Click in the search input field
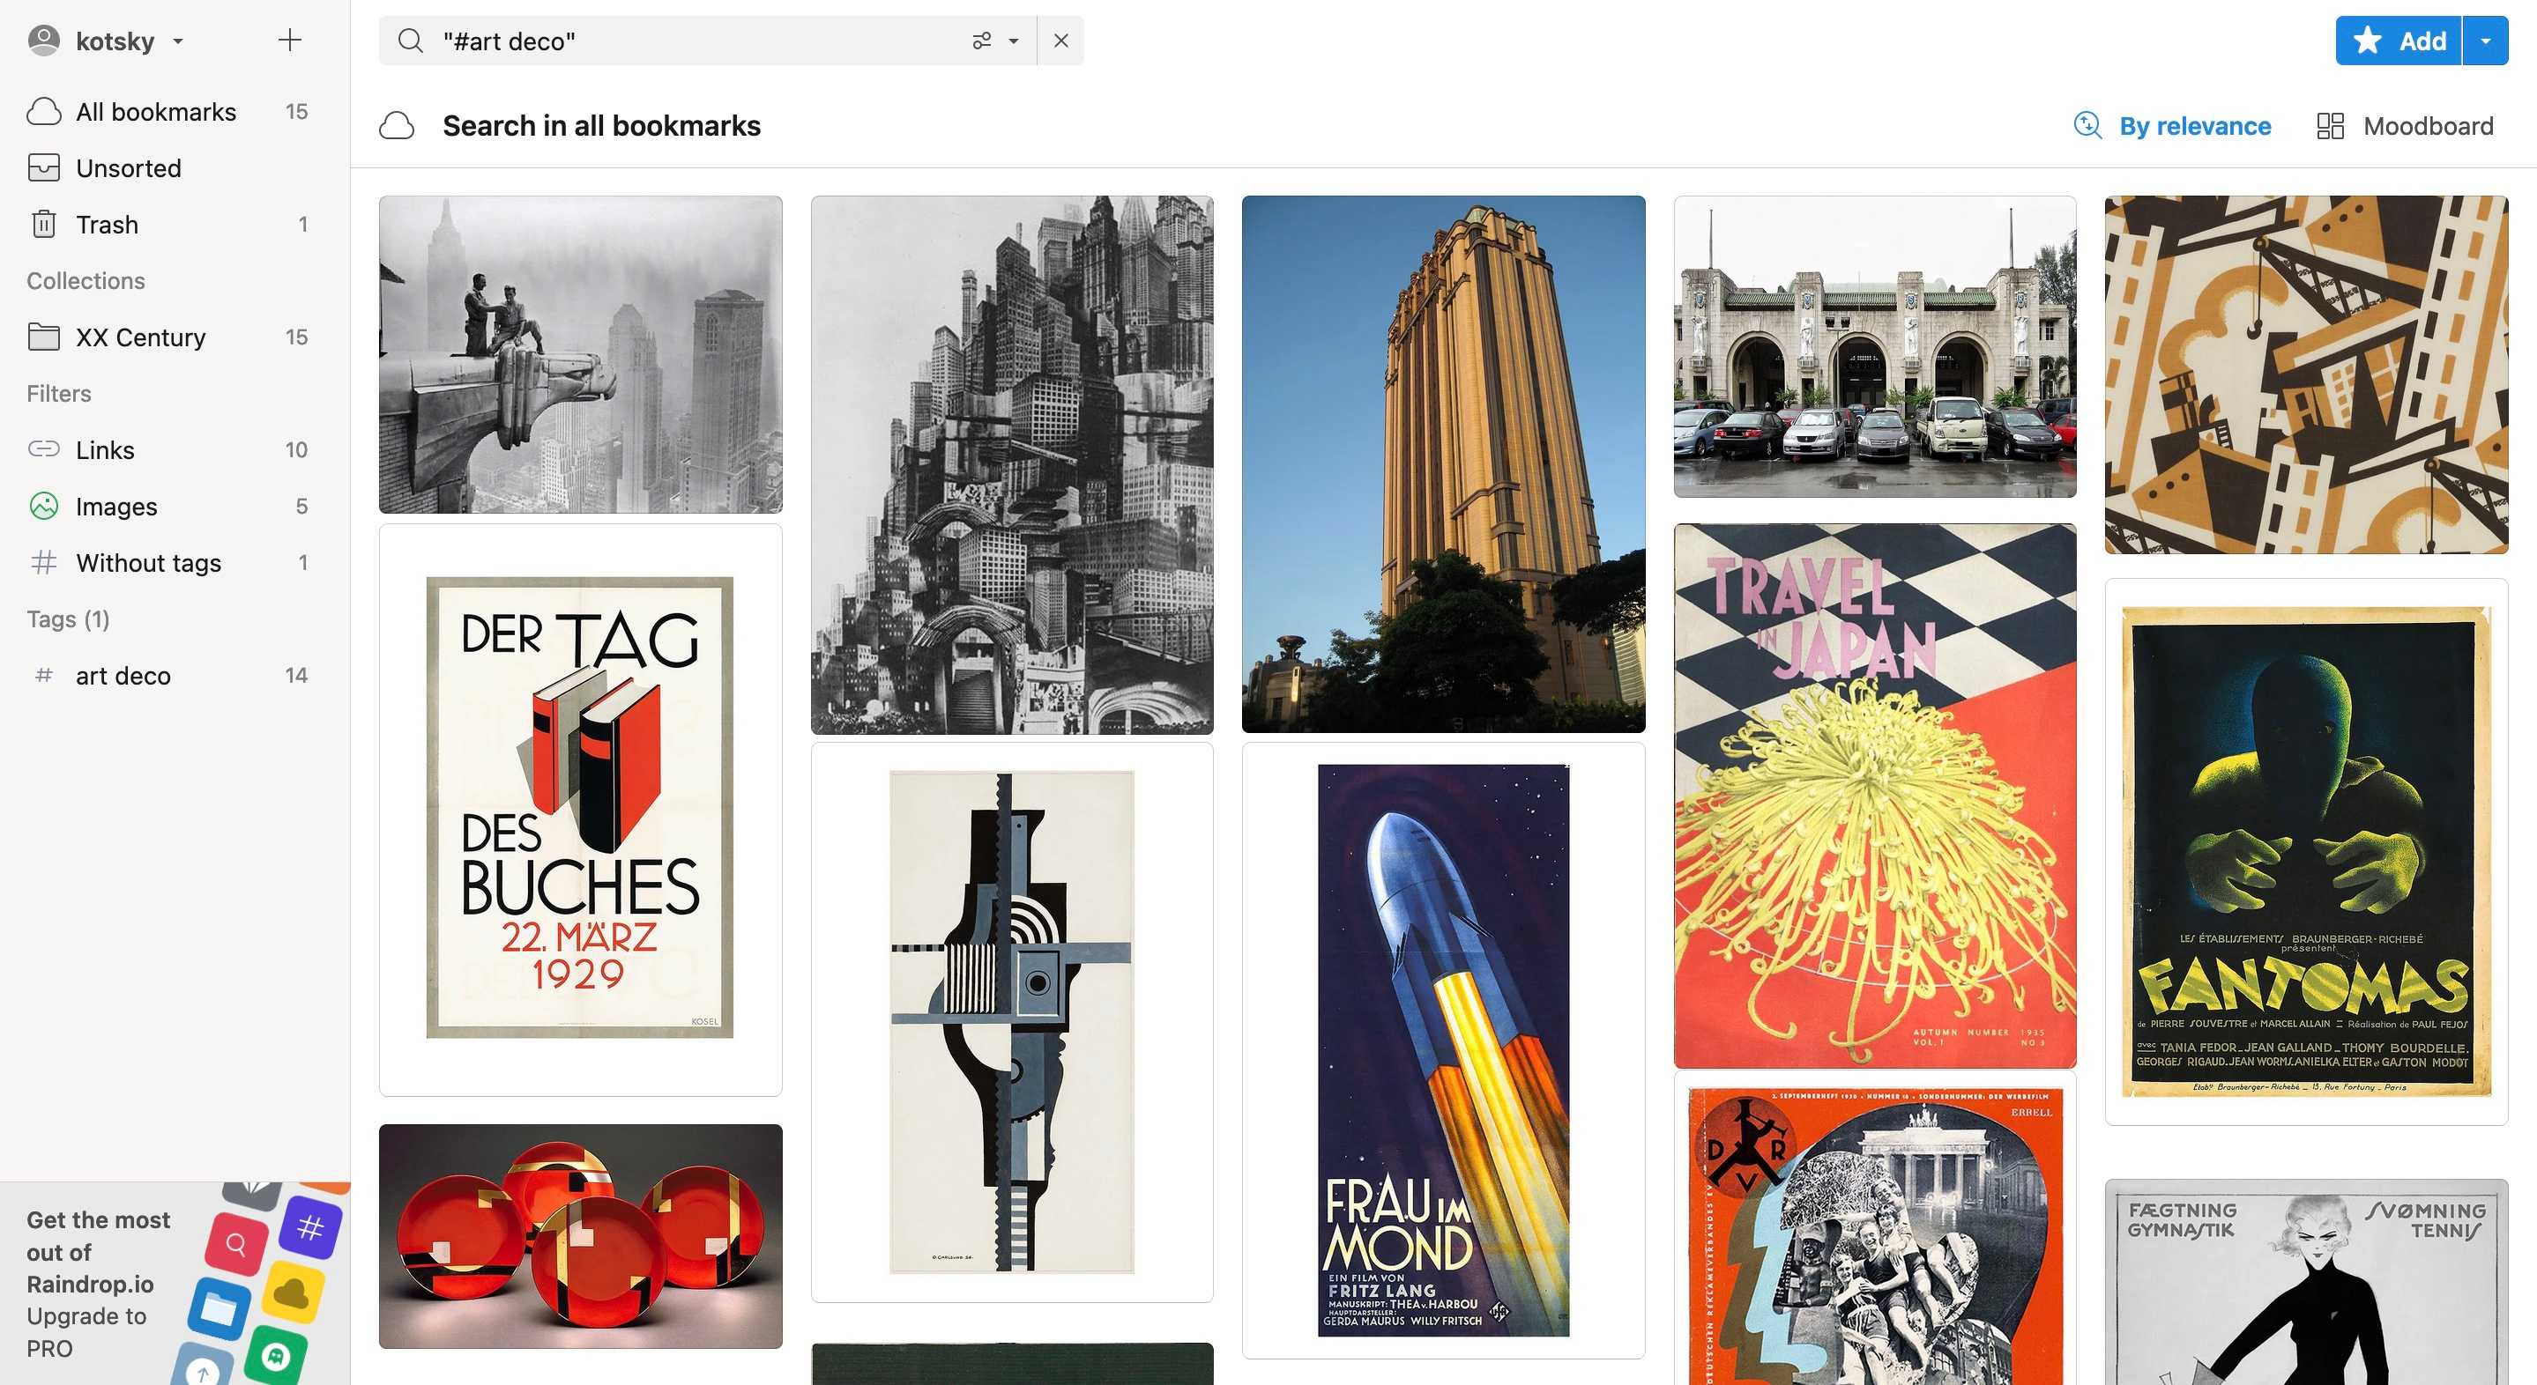Viewport: 2537px width, 1385px height. click(689, 41)
